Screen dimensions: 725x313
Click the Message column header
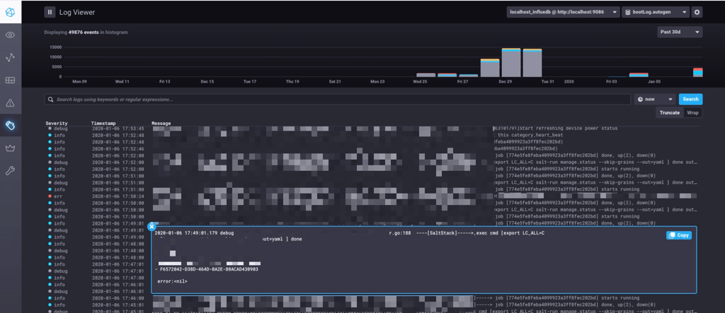(x=161, y=123)
